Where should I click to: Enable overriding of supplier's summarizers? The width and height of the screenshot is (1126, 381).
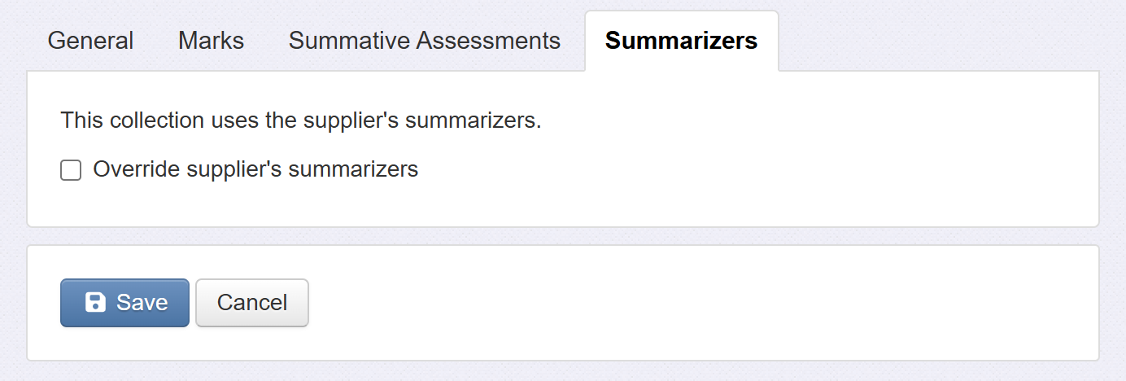coord(71,170)
